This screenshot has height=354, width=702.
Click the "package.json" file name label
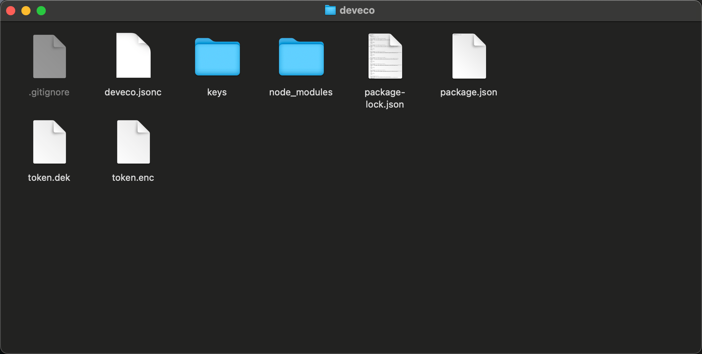point(469,92)
